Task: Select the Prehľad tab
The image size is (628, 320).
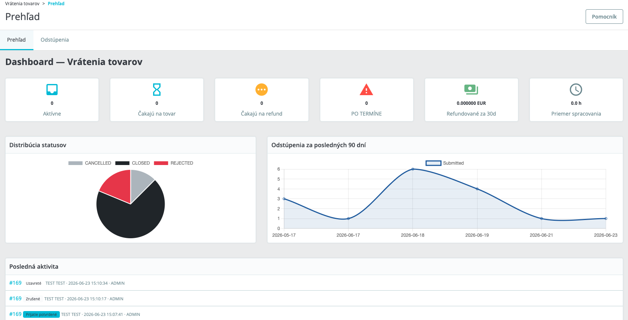Action: click(x=16, y=40)
